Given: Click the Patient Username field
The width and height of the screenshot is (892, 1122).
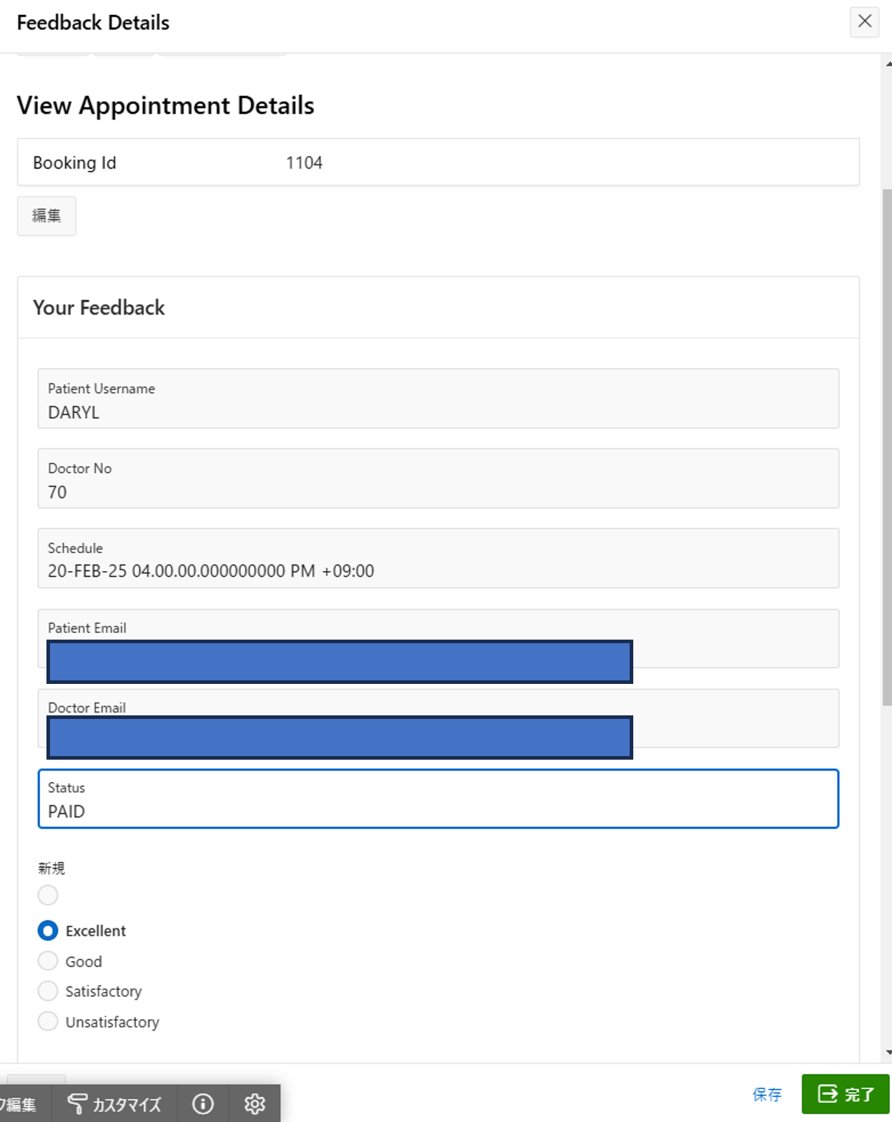Looking at the screenshot, I should (437, 399).
